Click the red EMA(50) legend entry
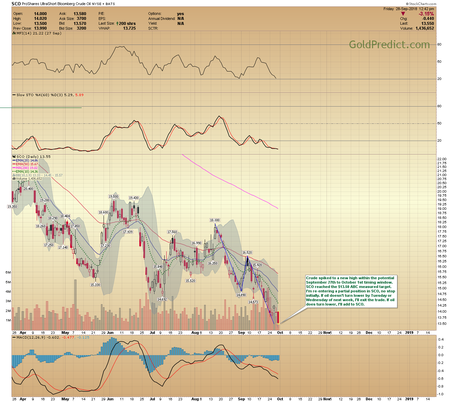The height and width of the screenshot is (402, 452). pyautogui.click(x=25, y=164)
